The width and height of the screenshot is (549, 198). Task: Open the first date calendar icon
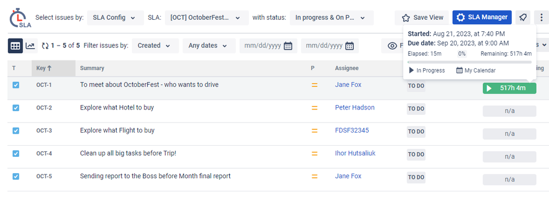tap(288, 46)
